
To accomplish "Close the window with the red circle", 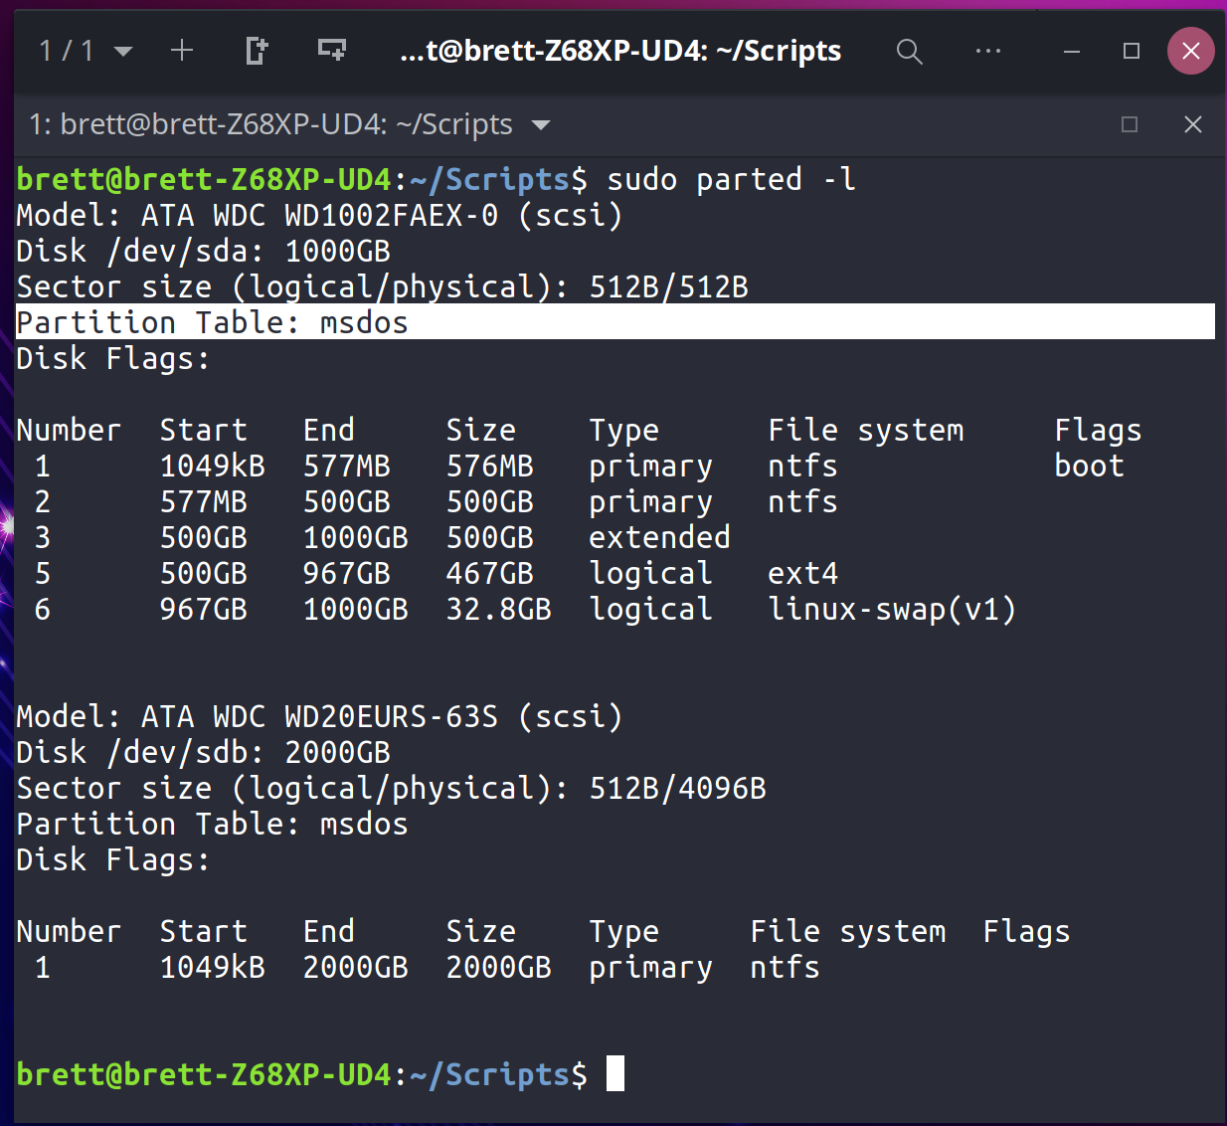I will [x=1190, y=51].
